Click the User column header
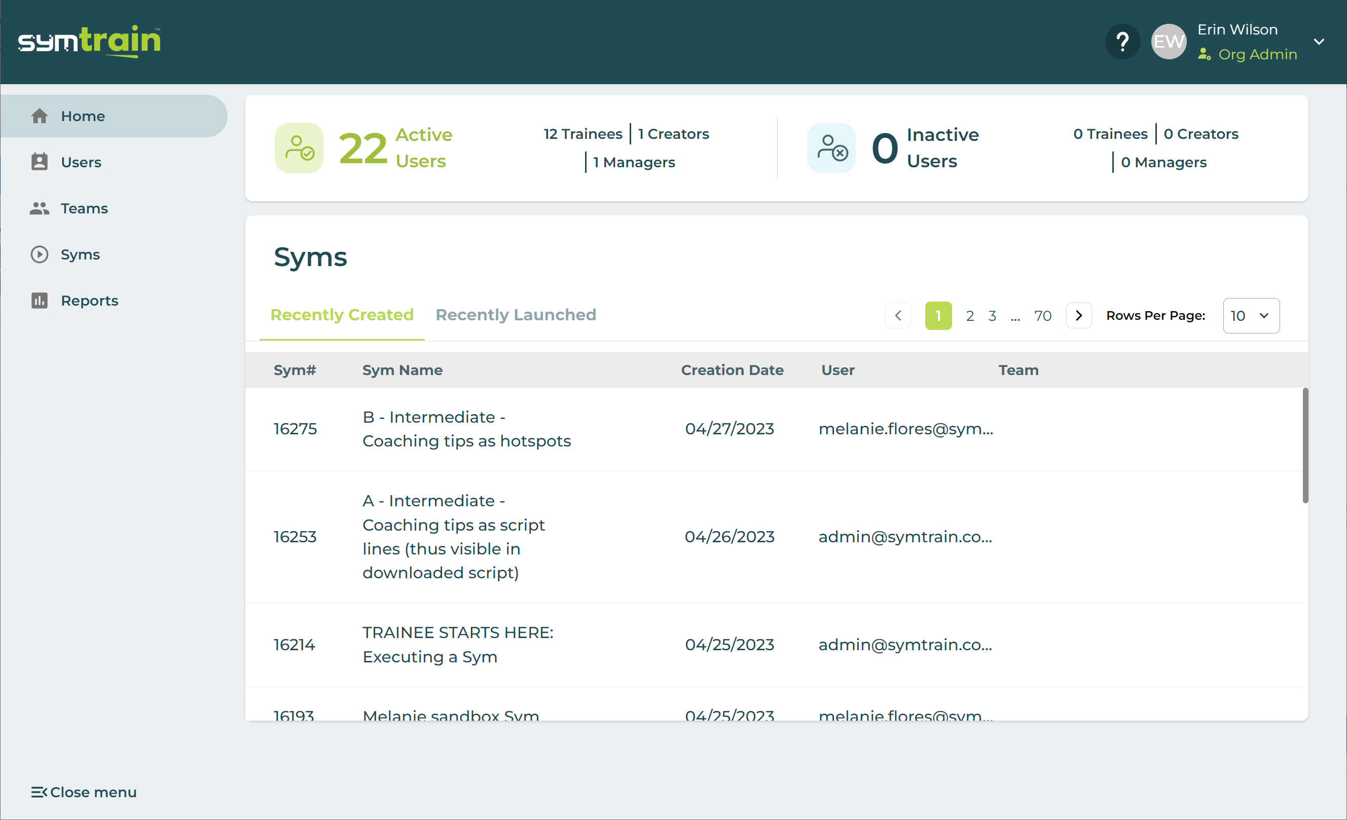This screenshot has height=820, width=1347. point(838,370)
